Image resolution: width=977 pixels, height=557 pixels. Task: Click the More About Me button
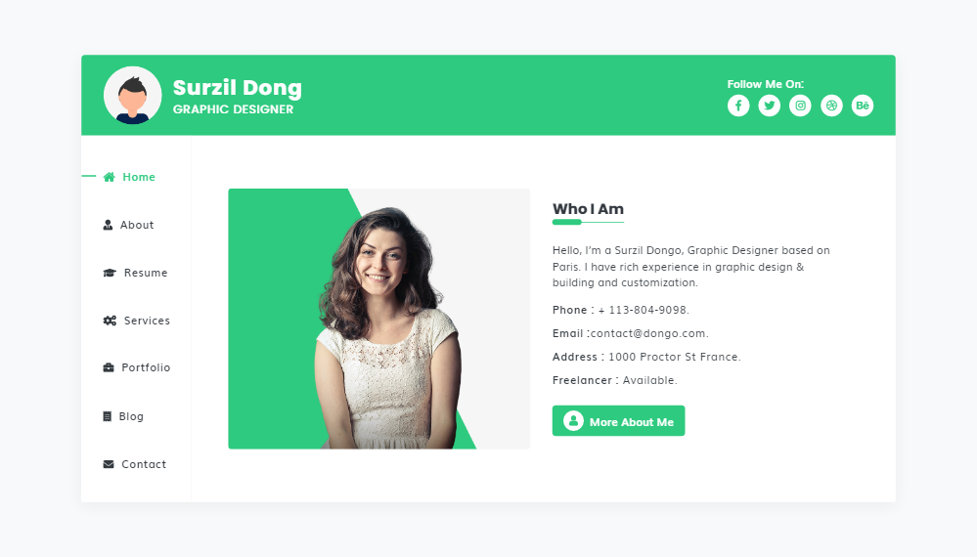(x=619, y=421)
